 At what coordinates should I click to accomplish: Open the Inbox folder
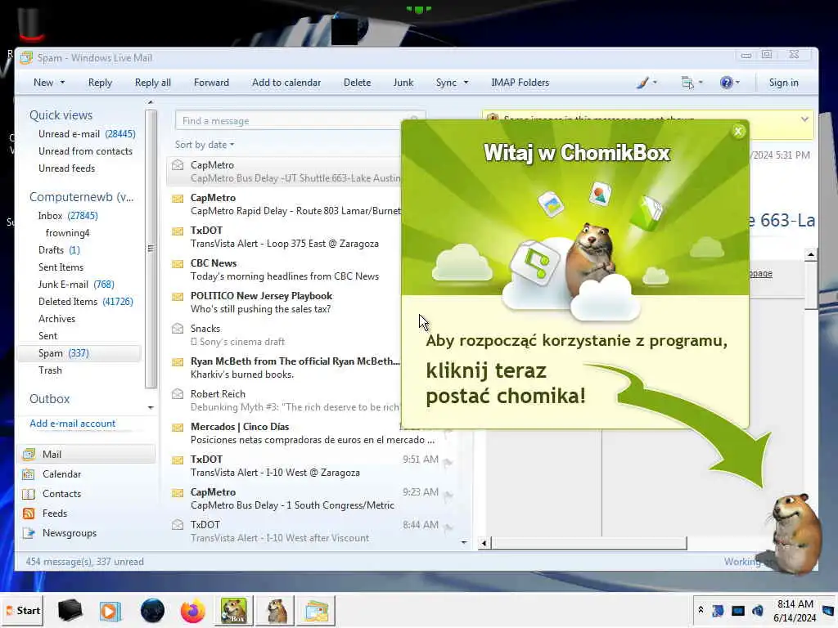pos(68,216)
